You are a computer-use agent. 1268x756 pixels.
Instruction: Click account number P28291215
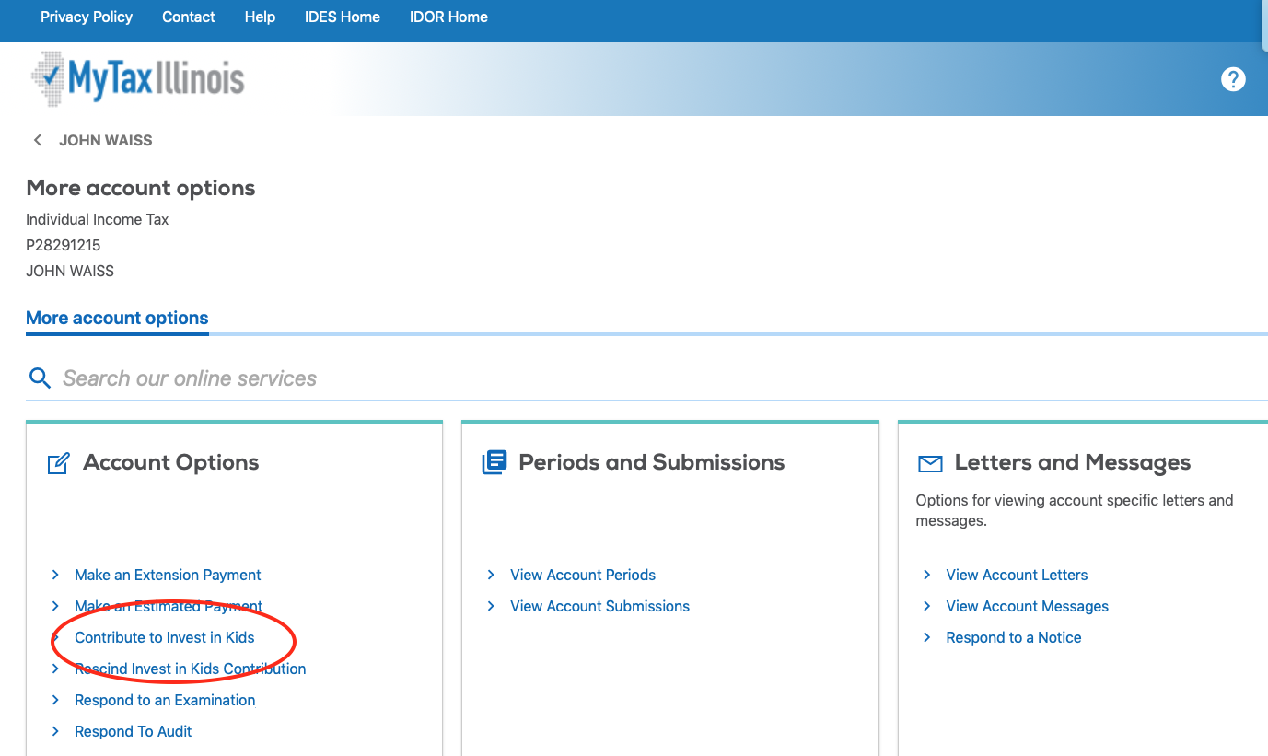63,245
